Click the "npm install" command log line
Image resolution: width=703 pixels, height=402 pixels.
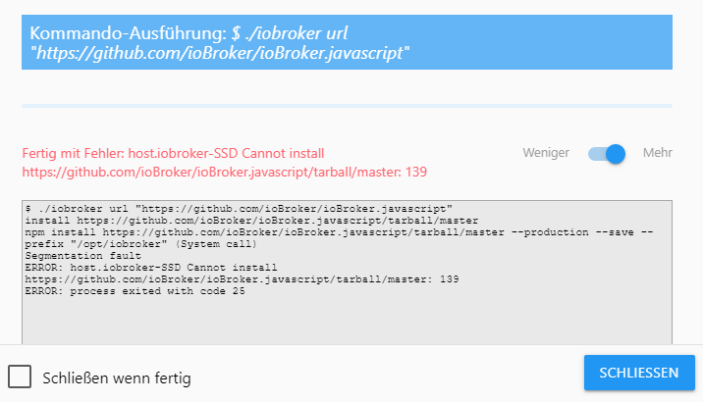pos(339,238)
